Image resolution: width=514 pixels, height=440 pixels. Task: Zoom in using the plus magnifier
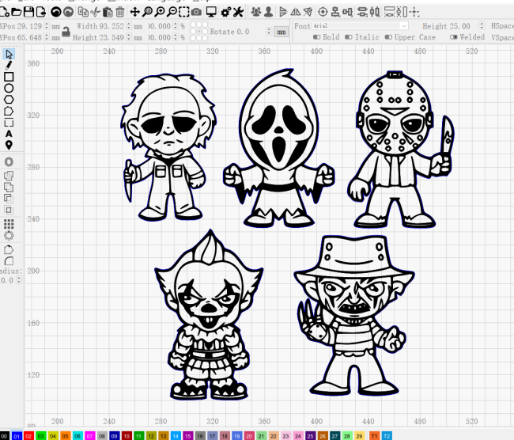click(x=160, y=13)
